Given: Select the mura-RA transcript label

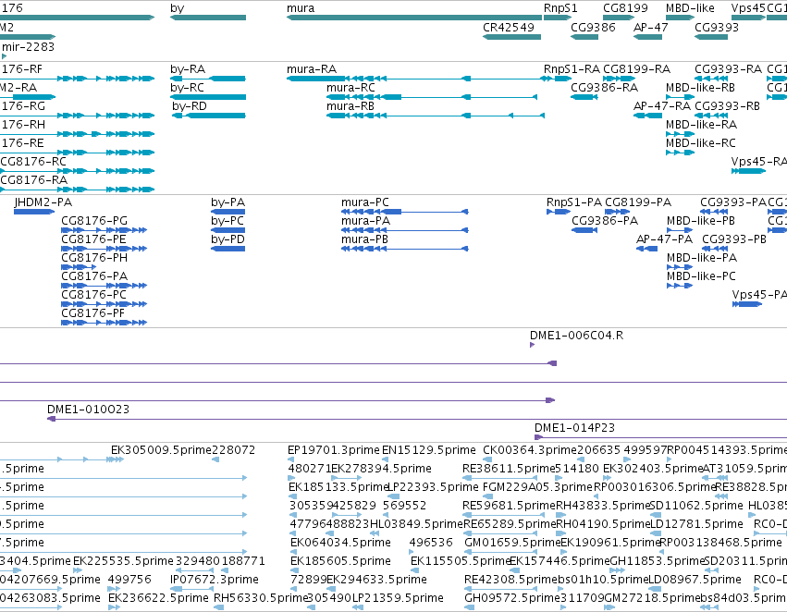Looking at the screenshot, I should (x=312, y=69).
